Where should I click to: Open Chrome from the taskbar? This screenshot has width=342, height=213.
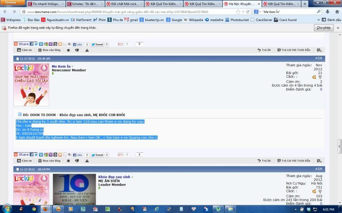pyautogui.click(x=34, y=209)
